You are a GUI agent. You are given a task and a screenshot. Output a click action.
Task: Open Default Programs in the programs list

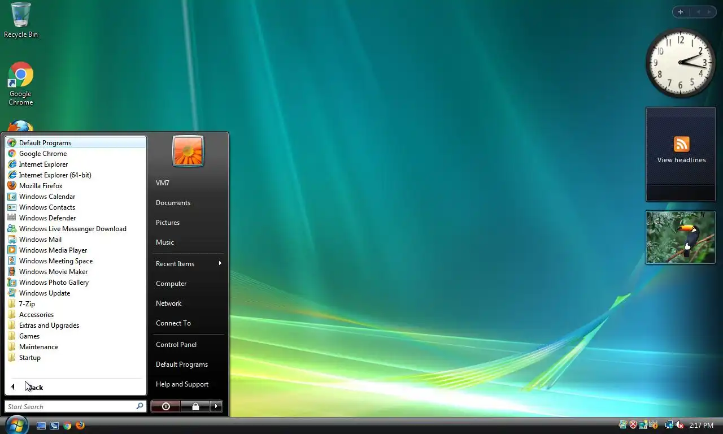(x=76, y=143)
